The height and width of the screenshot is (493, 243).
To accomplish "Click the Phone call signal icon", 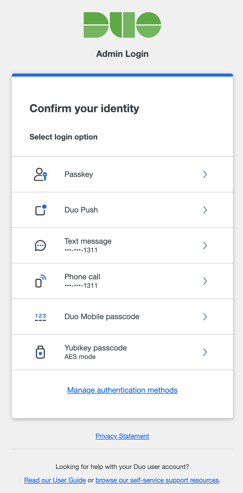I will click(40, 281).
